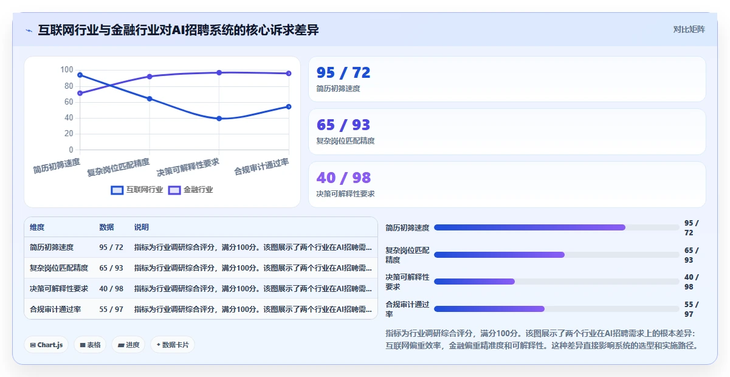Click the 合规审计通过率 cell in the table
The image size is (730, 377).
tap(55, 310)
